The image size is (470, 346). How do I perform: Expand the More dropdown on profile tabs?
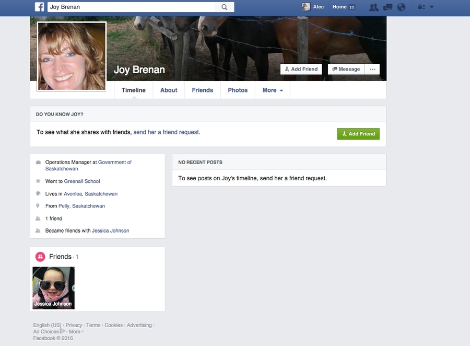[x=273, y=90]
